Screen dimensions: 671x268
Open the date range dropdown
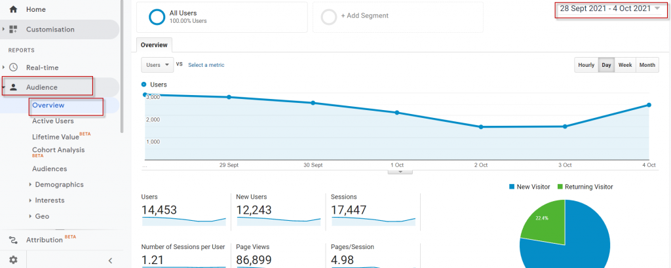tap(609, 9)
